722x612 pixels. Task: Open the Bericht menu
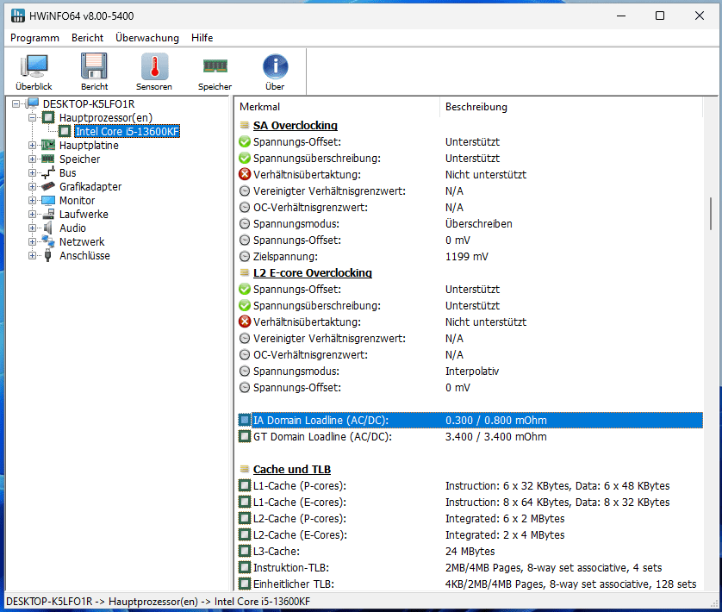(x=88, y=38)
